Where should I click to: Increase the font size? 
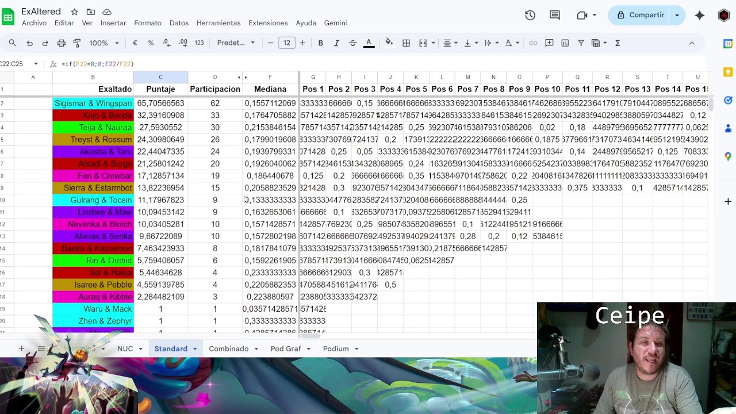[x=302, y=43]
